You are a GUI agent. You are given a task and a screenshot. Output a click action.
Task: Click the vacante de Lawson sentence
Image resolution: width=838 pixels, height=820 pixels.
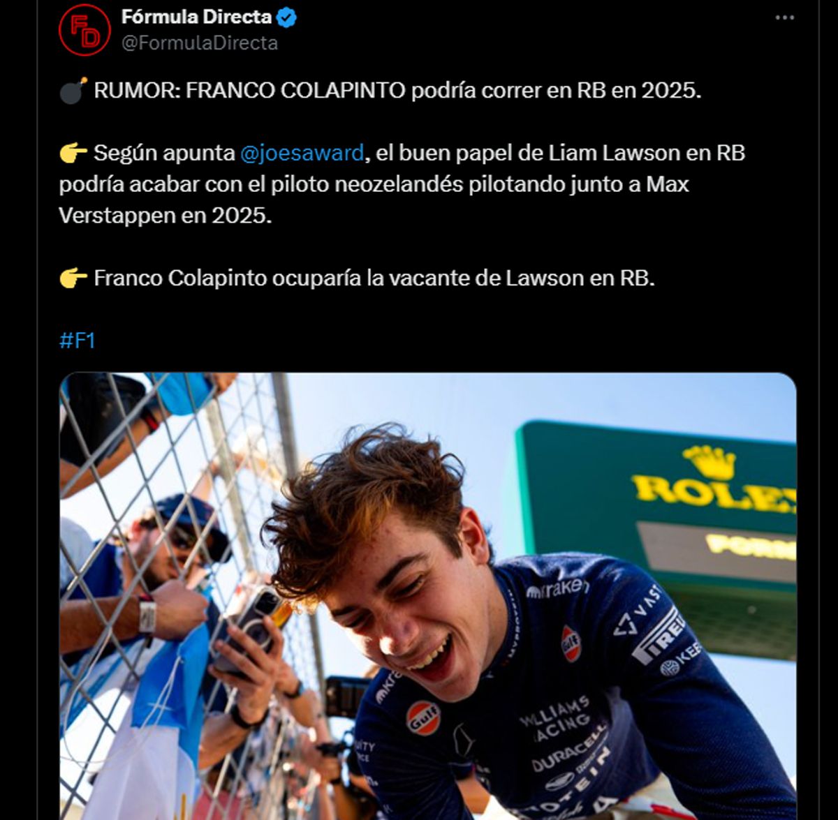coord(358,278)
